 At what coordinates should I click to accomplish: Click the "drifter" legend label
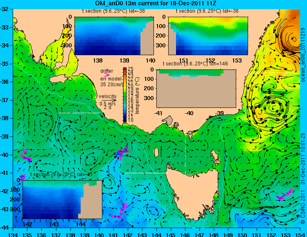tap(107, 71)
